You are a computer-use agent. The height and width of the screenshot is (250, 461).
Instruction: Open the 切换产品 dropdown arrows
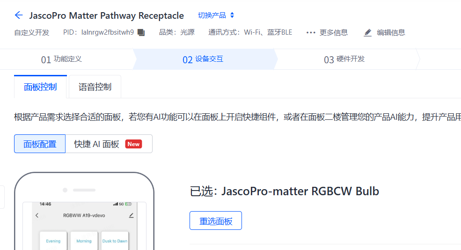232,15
